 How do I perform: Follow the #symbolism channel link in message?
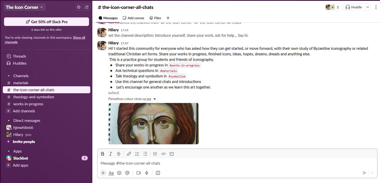(x=177, y=76)
